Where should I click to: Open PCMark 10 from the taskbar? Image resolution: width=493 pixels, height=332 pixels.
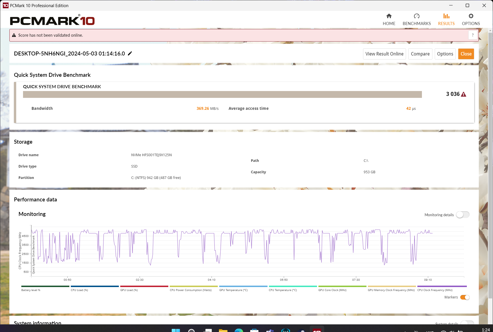point(317,330)
